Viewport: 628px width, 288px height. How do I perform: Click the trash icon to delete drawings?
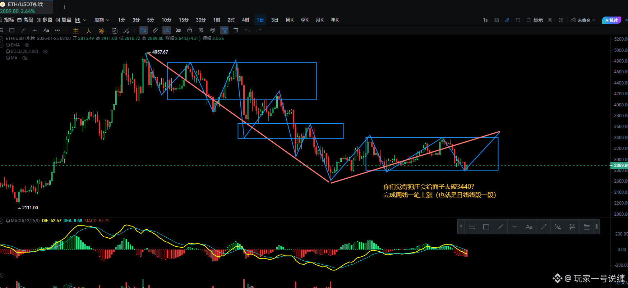pyautogui.click(x=236, y=30)
